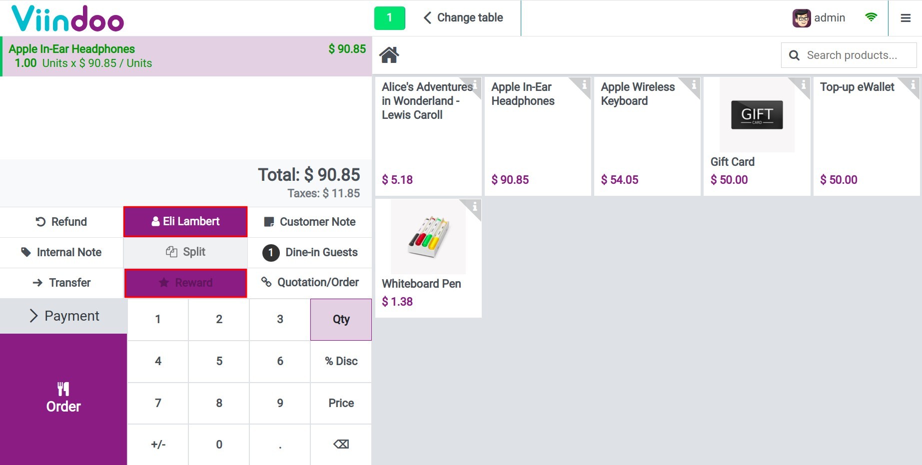Image resolution: width=922 pixels, height=465 pixels.
Task: Click the green table number 1 badge
Action: point(390,18)
